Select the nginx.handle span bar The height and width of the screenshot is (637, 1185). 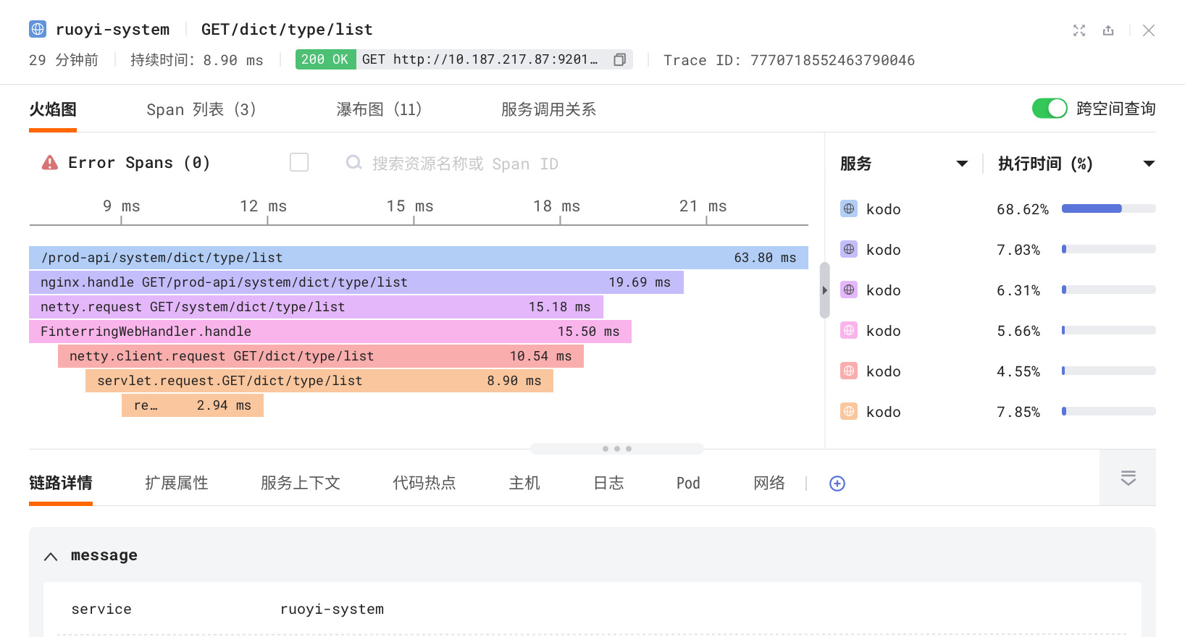(x=356, y=282)
